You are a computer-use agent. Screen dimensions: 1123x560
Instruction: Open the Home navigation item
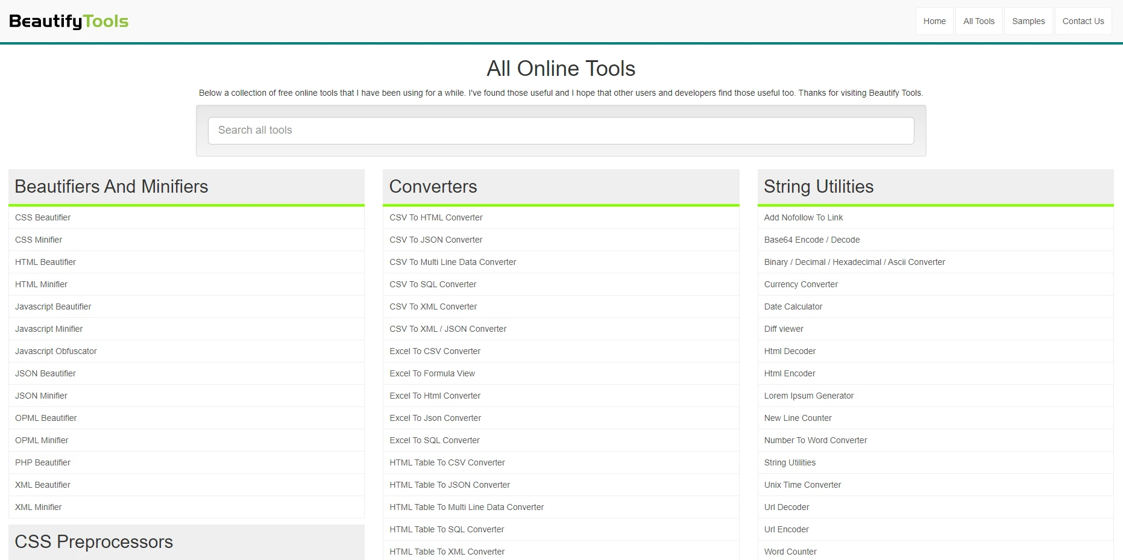click(934, 21)
